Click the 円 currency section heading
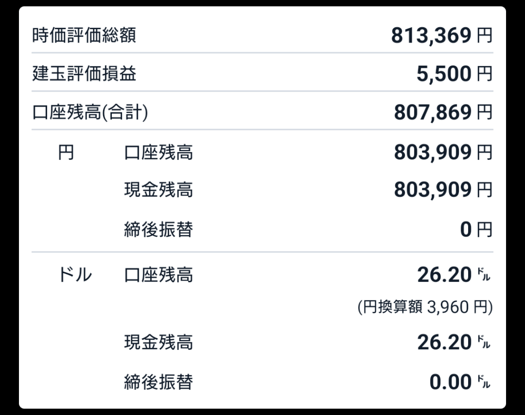Image resolution: width=525 pixels, height=415 pixels. coord(66,152)
